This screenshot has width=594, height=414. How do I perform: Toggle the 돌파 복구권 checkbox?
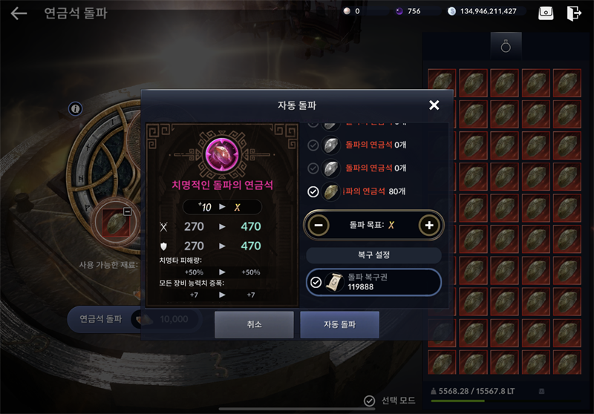tap(316, 283)
